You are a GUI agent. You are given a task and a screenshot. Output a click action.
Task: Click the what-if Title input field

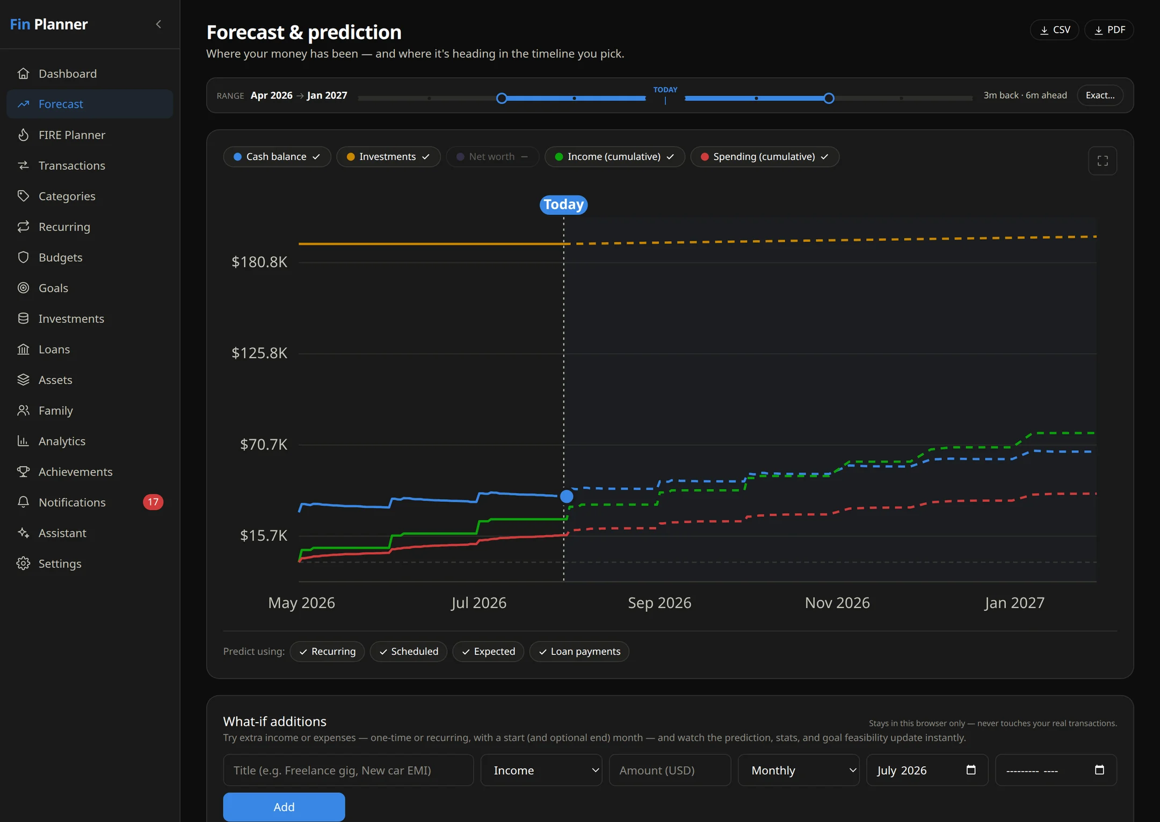(x=349, y=770)
